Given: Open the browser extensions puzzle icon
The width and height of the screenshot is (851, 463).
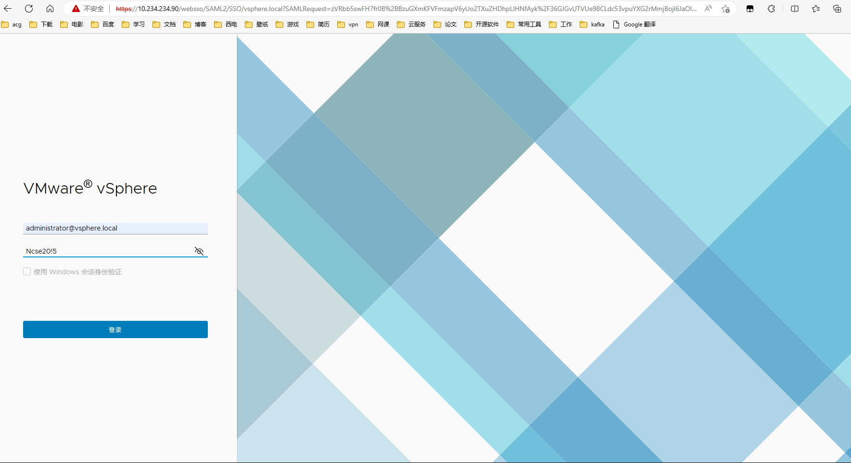Looking at the screenshot, I should pyautogui.click(x=771, y=9).
